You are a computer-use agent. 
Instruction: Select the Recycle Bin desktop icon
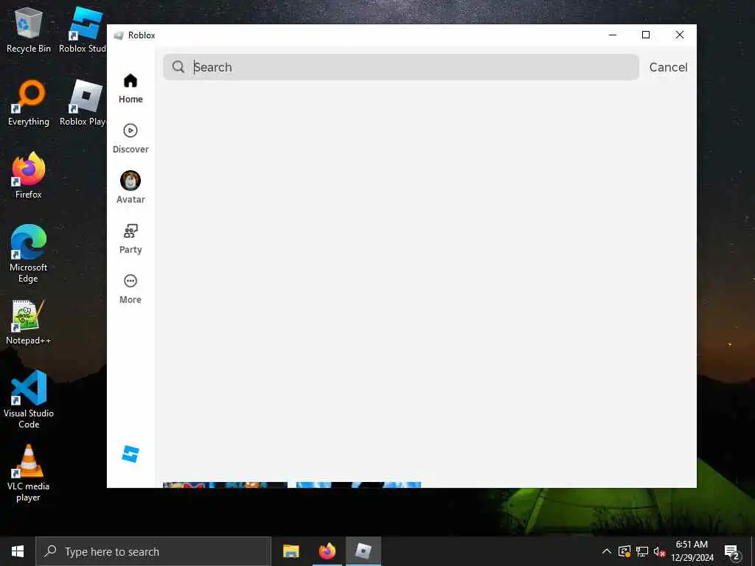point(29,30)
